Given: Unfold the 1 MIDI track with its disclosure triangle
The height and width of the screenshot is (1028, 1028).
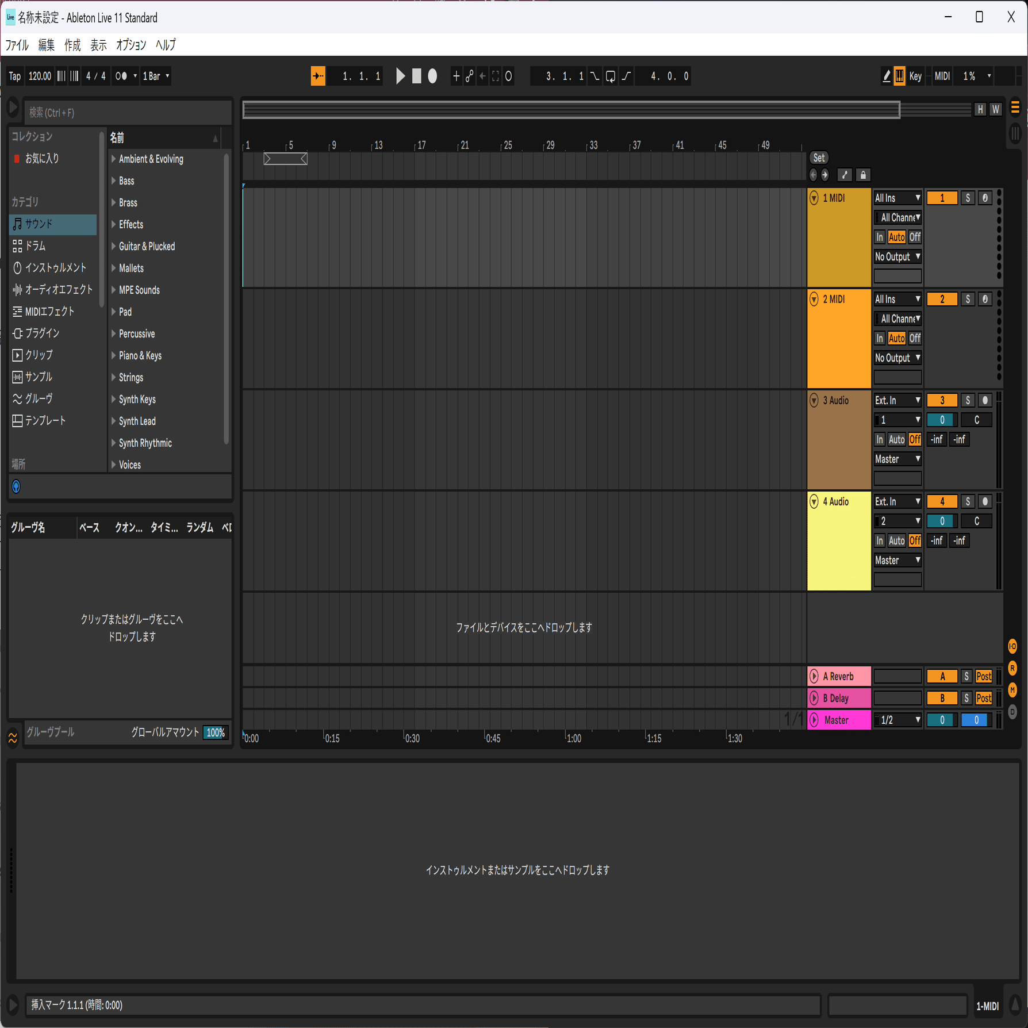Looking at the screenshot, I should click(814, 197).
